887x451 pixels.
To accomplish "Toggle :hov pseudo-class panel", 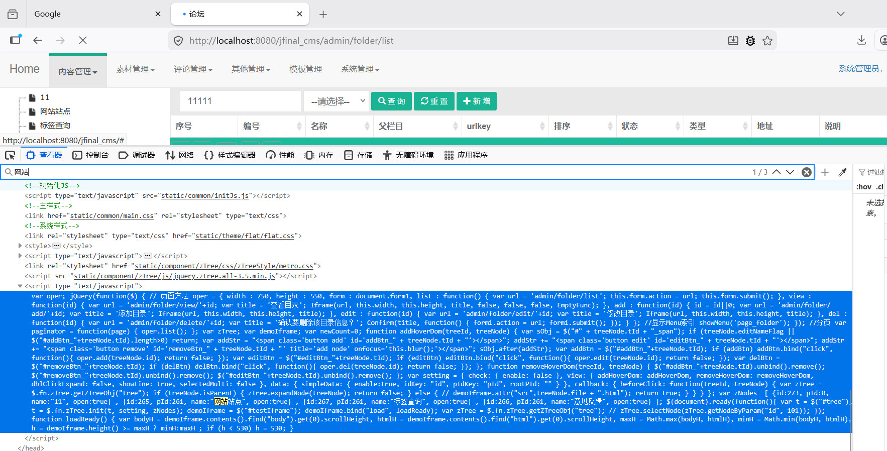I will pyautogui.click(x=864, y=187).
